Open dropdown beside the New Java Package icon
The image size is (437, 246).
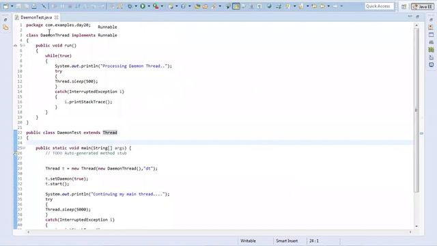(177, 6)
